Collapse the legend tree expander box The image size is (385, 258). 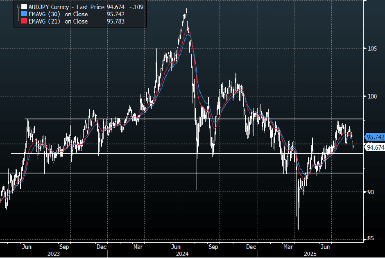tap(18, 7)
